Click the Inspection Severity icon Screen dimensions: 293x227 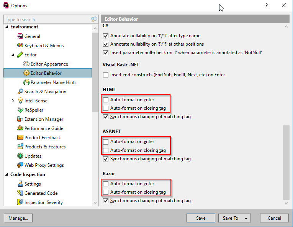[x=20, y=202]
